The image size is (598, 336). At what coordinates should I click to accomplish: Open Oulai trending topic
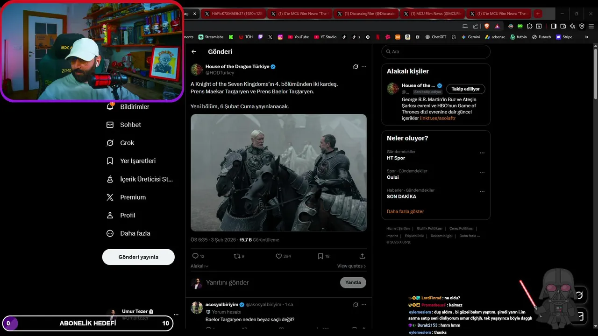coord(393,177)
